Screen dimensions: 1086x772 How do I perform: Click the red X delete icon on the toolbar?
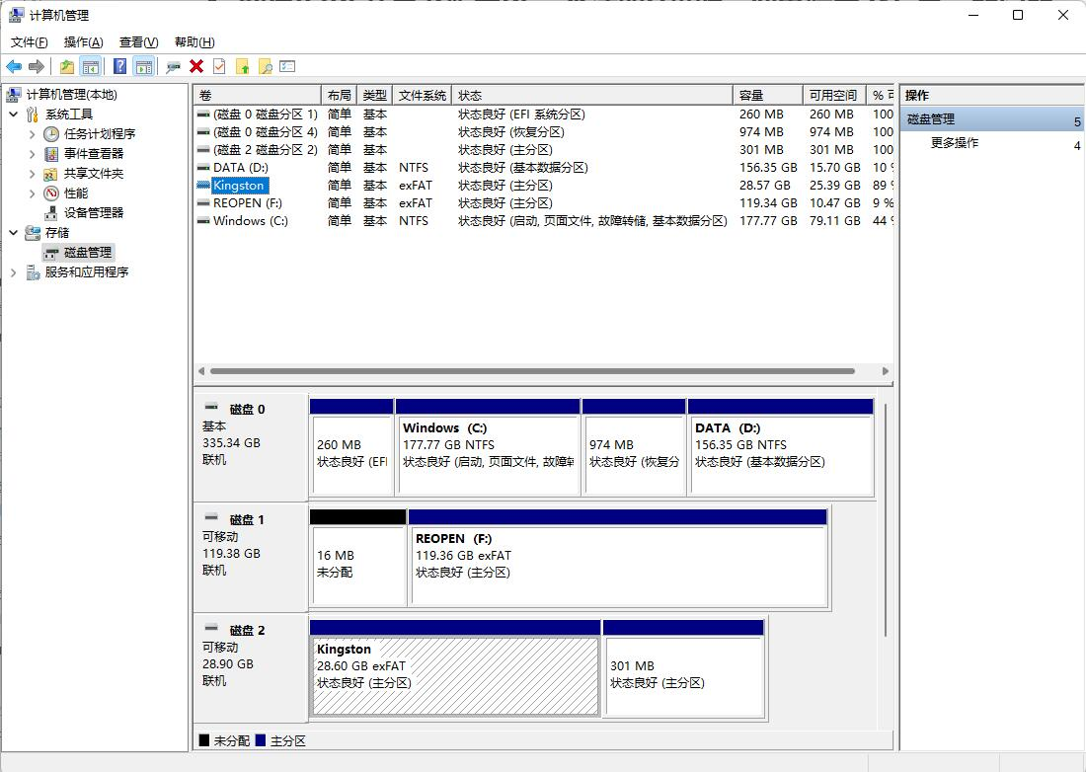tap(195, 66)
